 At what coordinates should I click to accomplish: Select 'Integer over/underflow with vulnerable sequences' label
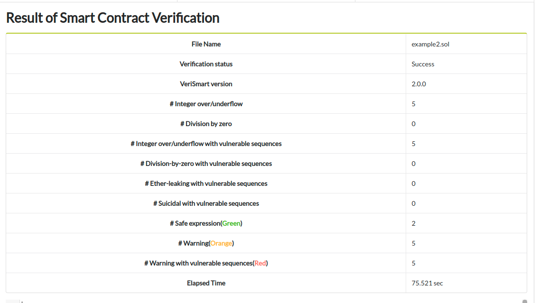click(x=206, y=144)
